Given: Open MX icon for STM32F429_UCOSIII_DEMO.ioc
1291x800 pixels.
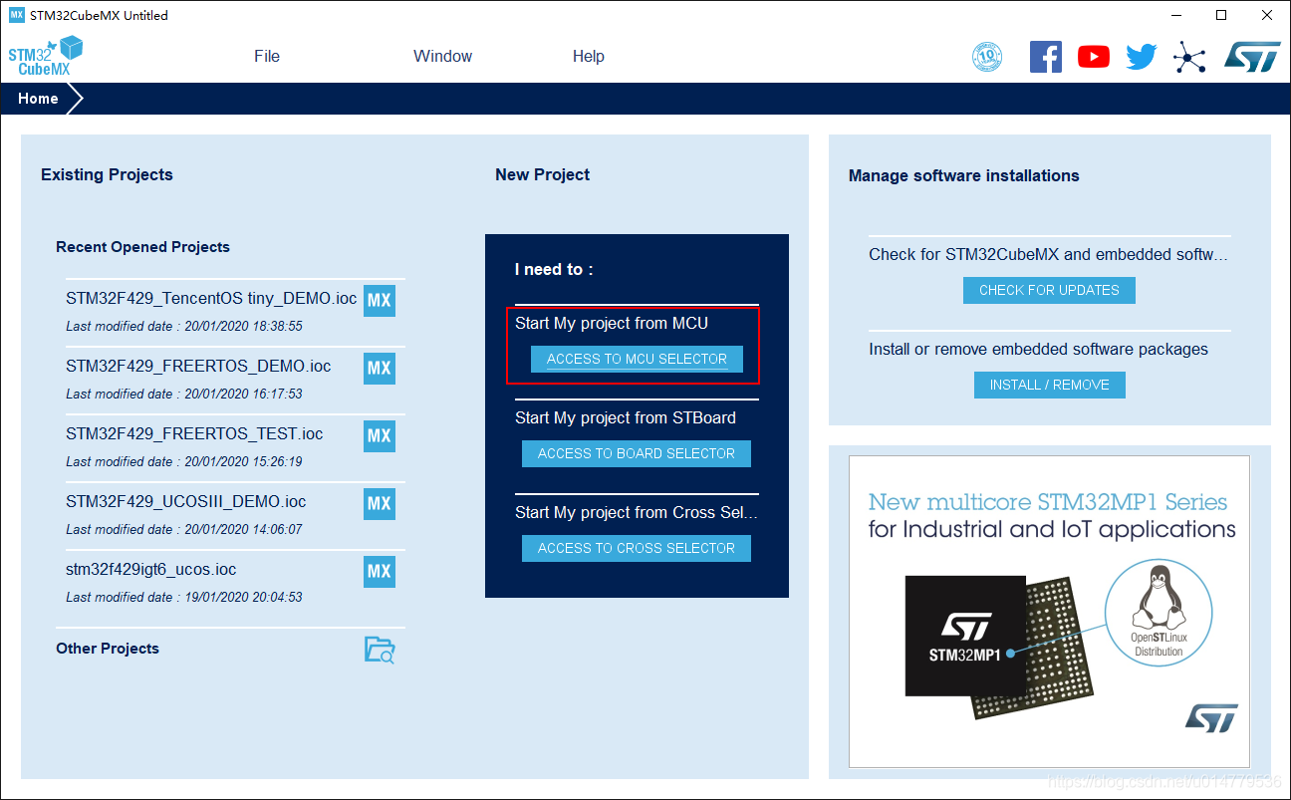Looking at the screenshot, I should coord(380,504).
